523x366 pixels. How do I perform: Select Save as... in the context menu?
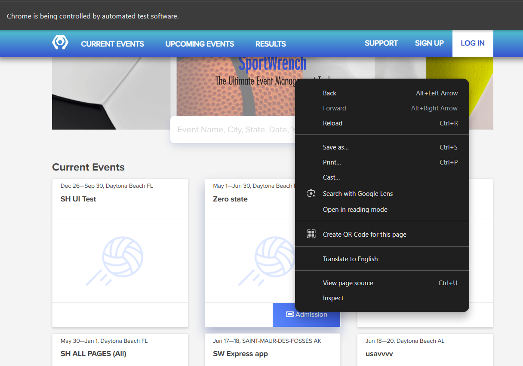tap(382, 147)
